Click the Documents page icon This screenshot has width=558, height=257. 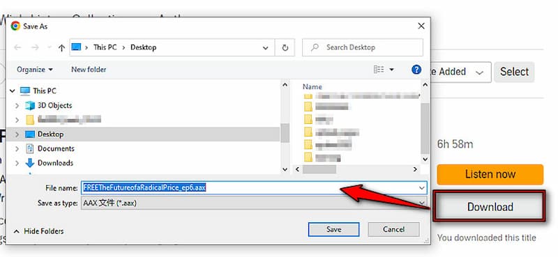click(30, 148)
